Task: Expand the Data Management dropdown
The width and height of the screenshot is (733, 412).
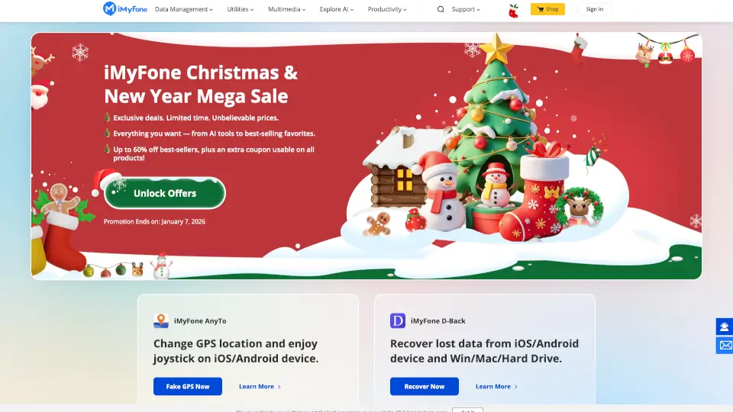Action: click(184, 9)
